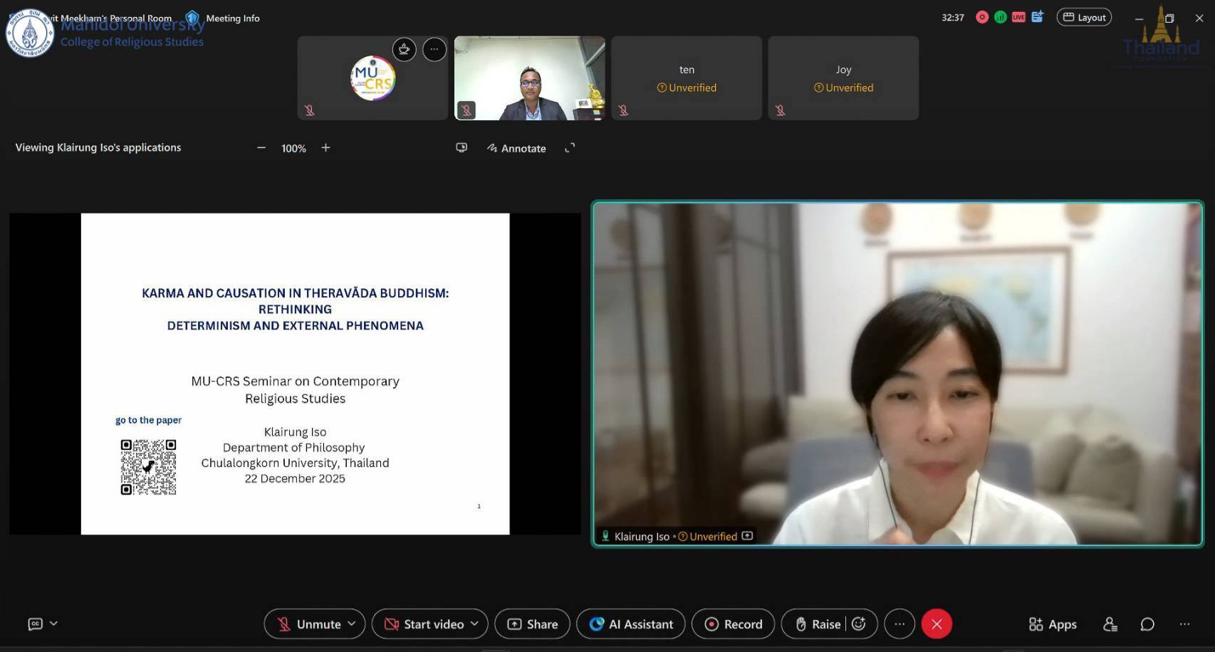Click the green audio statistics indicator
Viewport: 1215px width, 652px height.
pos(1001,18)
